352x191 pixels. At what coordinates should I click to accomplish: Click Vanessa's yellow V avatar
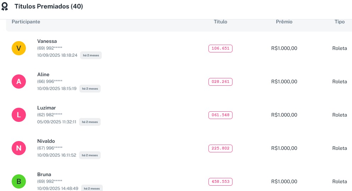19,48
